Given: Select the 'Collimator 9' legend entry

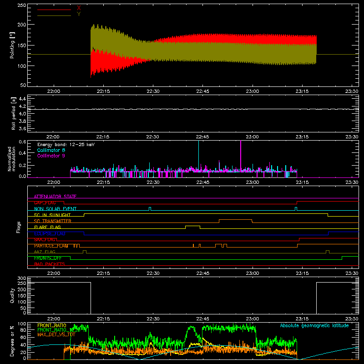Looking at the screenshot, I should (51, 156).
